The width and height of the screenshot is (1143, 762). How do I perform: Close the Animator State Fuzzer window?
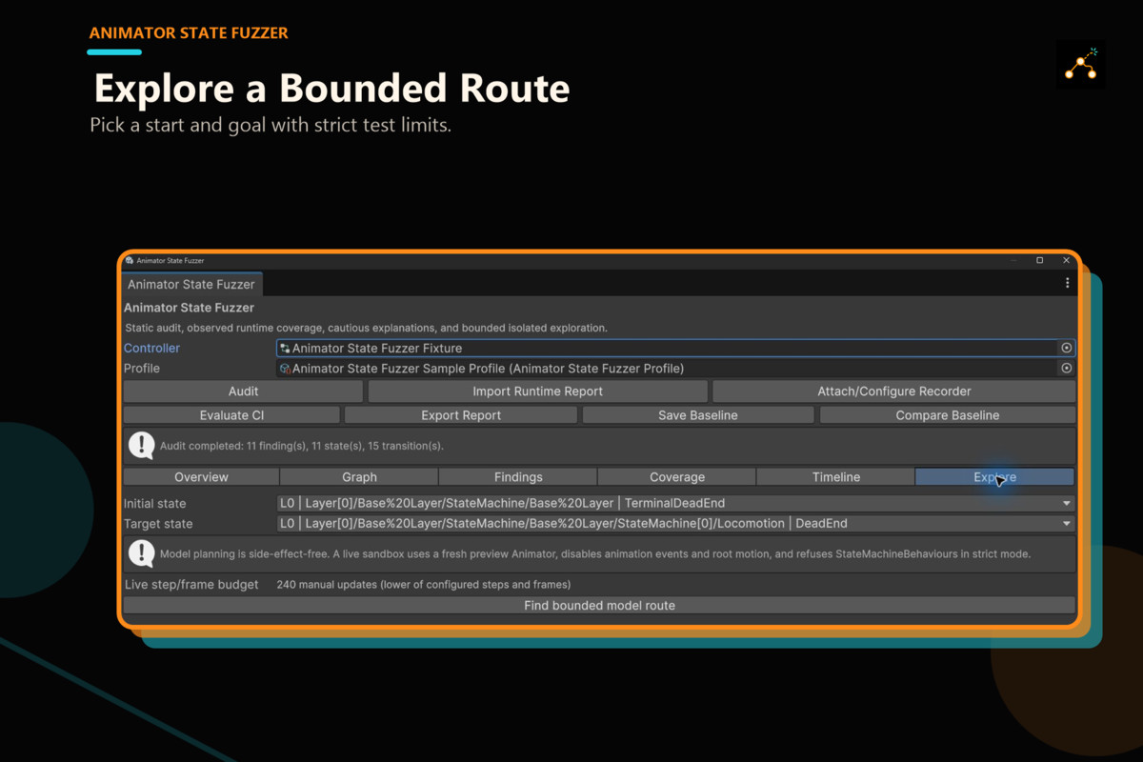click(x=1066, y=260)
